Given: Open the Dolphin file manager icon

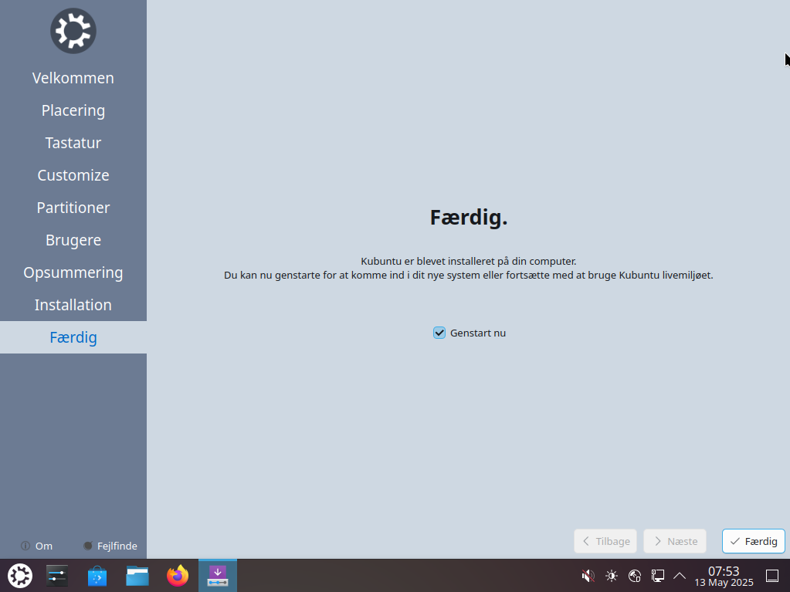Looking at the screenshot, I should tap(137, 575).
